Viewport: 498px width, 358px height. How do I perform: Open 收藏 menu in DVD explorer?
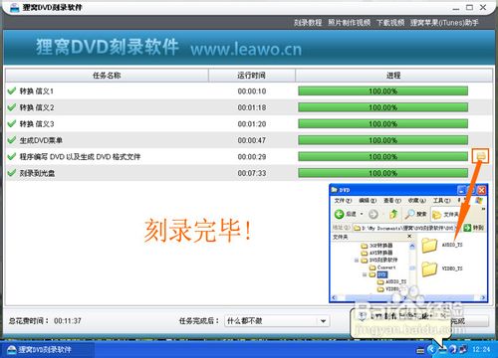[x=417, y=201]
